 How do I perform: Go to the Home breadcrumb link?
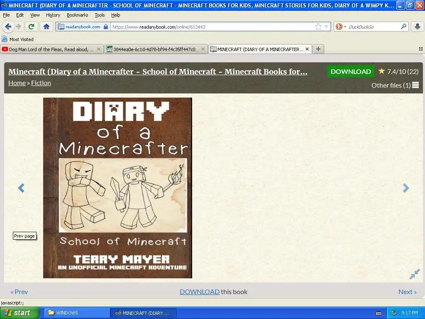click(x=17, y=83)
